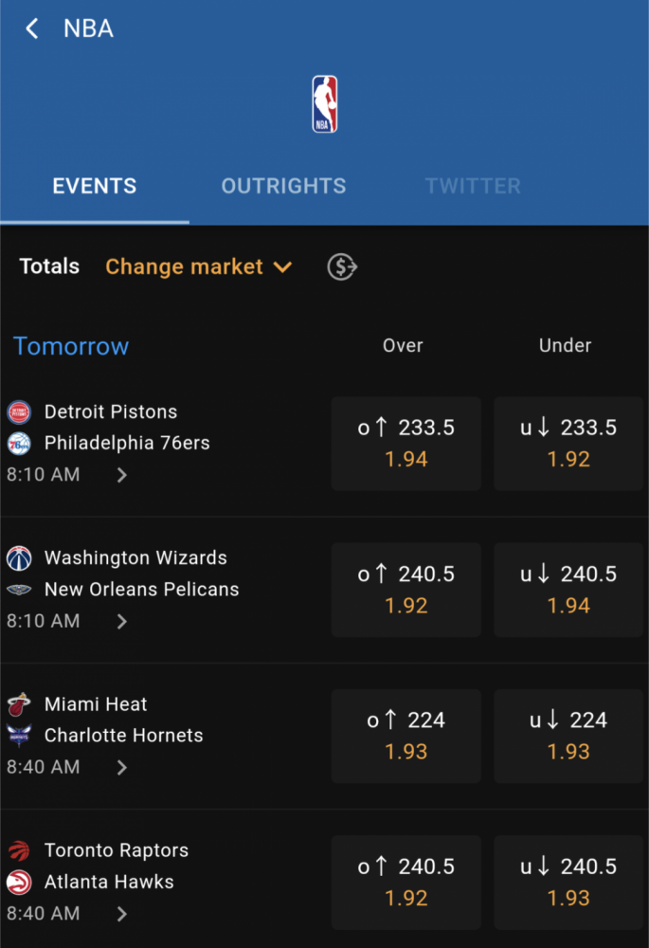Click the Toronto Raptors team logo
This screenshot has width=649, height=948.
19,850
